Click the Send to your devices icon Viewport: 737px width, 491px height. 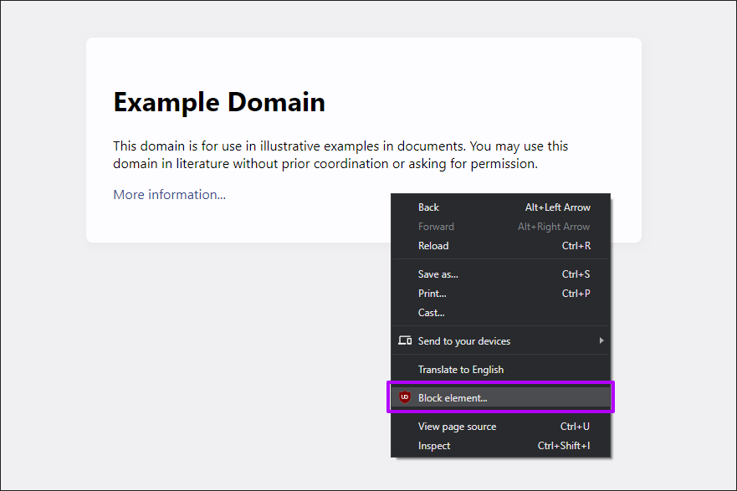click(405, 340)
